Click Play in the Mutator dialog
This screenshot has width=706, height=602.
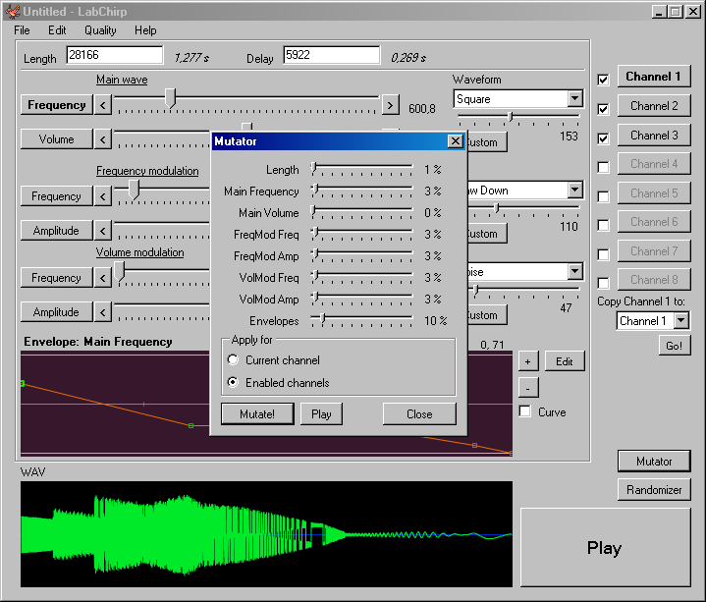[x=321, y=413]
